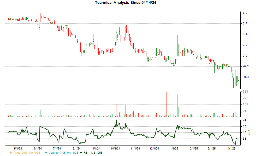
Task: Click the 46 RSI axis label
Action: tap(245, 132)
